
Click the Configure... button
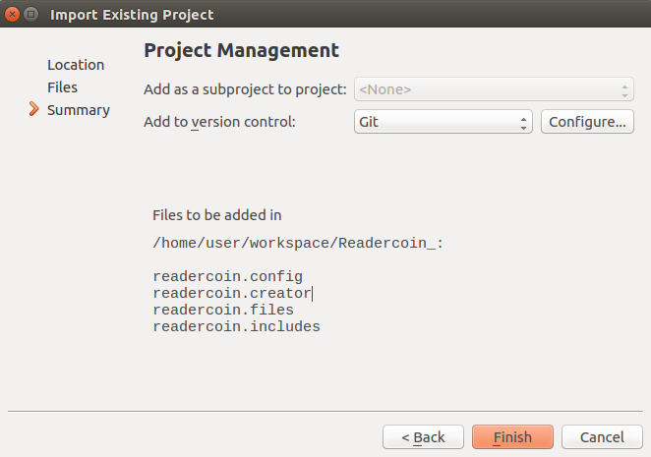click(x=587, y=122)
